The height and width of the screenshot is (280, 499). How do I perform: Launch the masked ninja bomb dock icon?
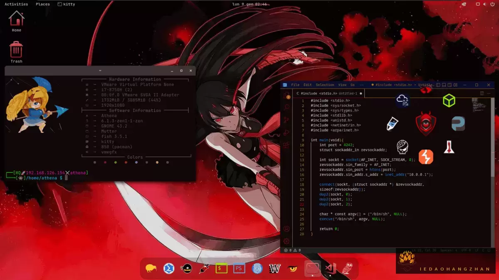[x=186, y=268]
